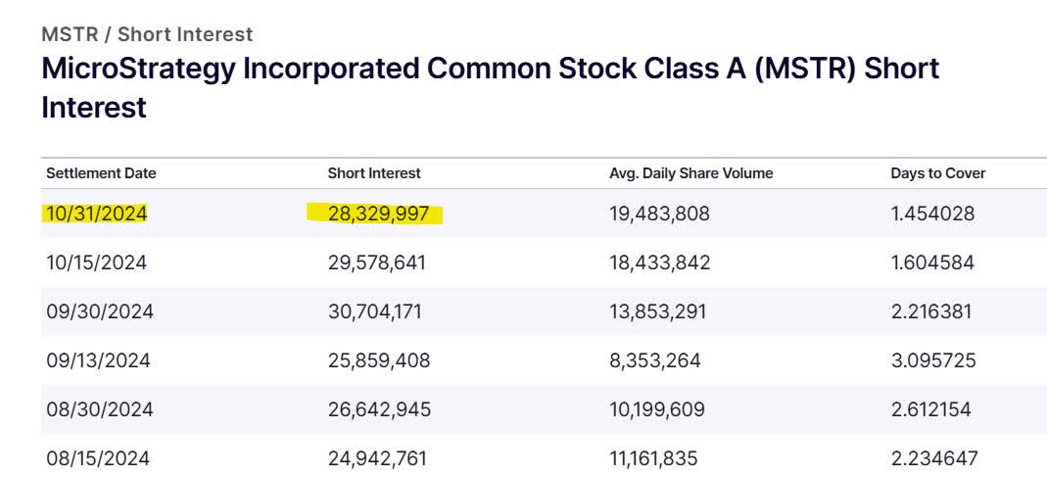Image resolution: width=1047 pixels, height=477 pixels.
Task: Click the Short Interest column header
Action: (374, 173)
